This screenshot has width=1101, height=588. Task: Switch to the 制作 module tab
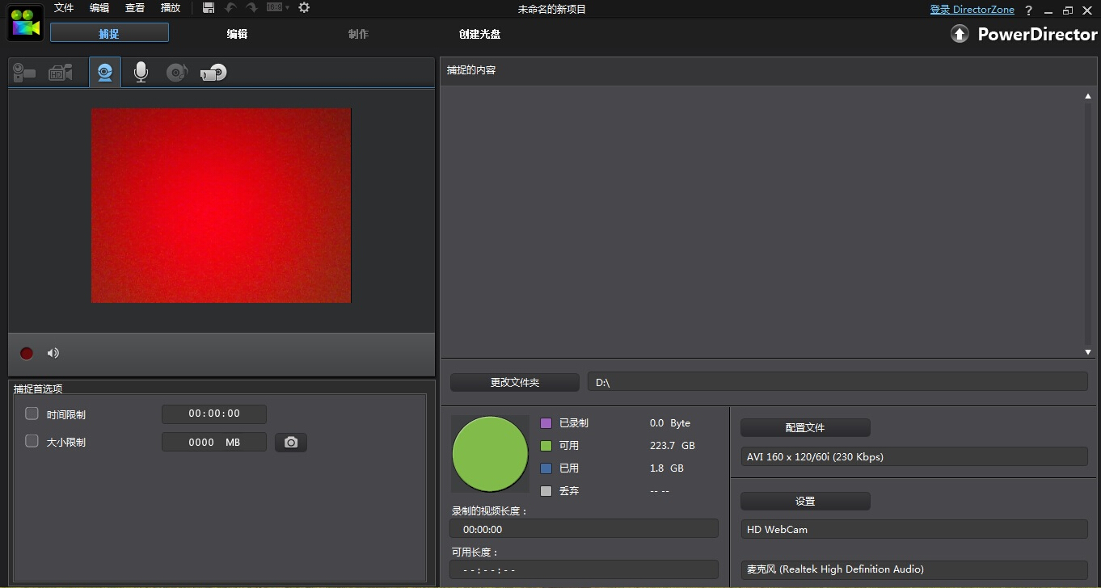[x=358, y=34]
